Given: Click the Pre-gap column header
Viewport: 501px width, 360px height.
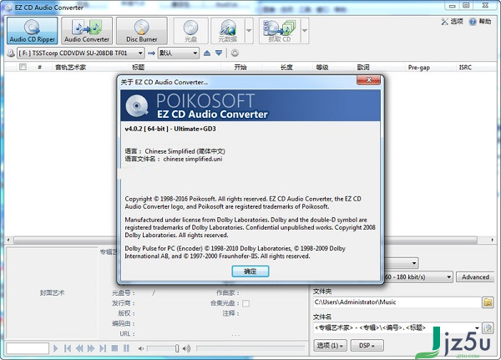Looking at the screenshot, I should (419, 67).
